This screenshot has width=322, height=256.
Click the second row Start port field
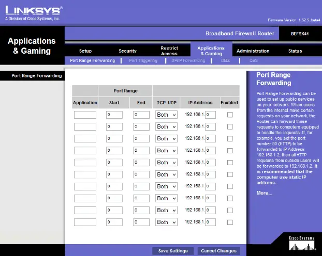point(114,126)
